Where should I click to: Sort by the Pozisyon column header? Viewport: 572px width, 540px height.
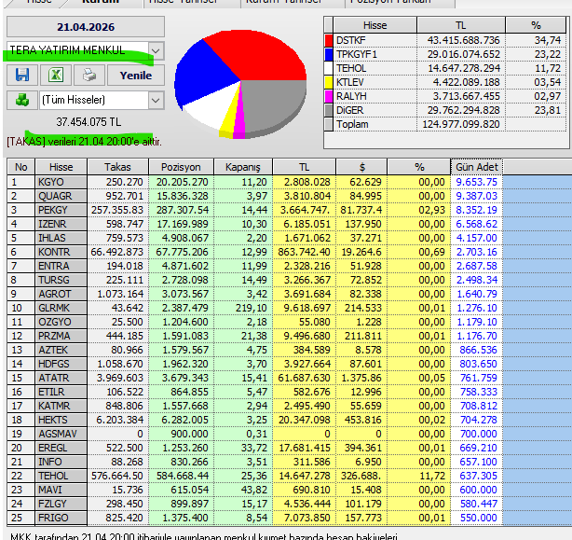(x=181, y=167)
